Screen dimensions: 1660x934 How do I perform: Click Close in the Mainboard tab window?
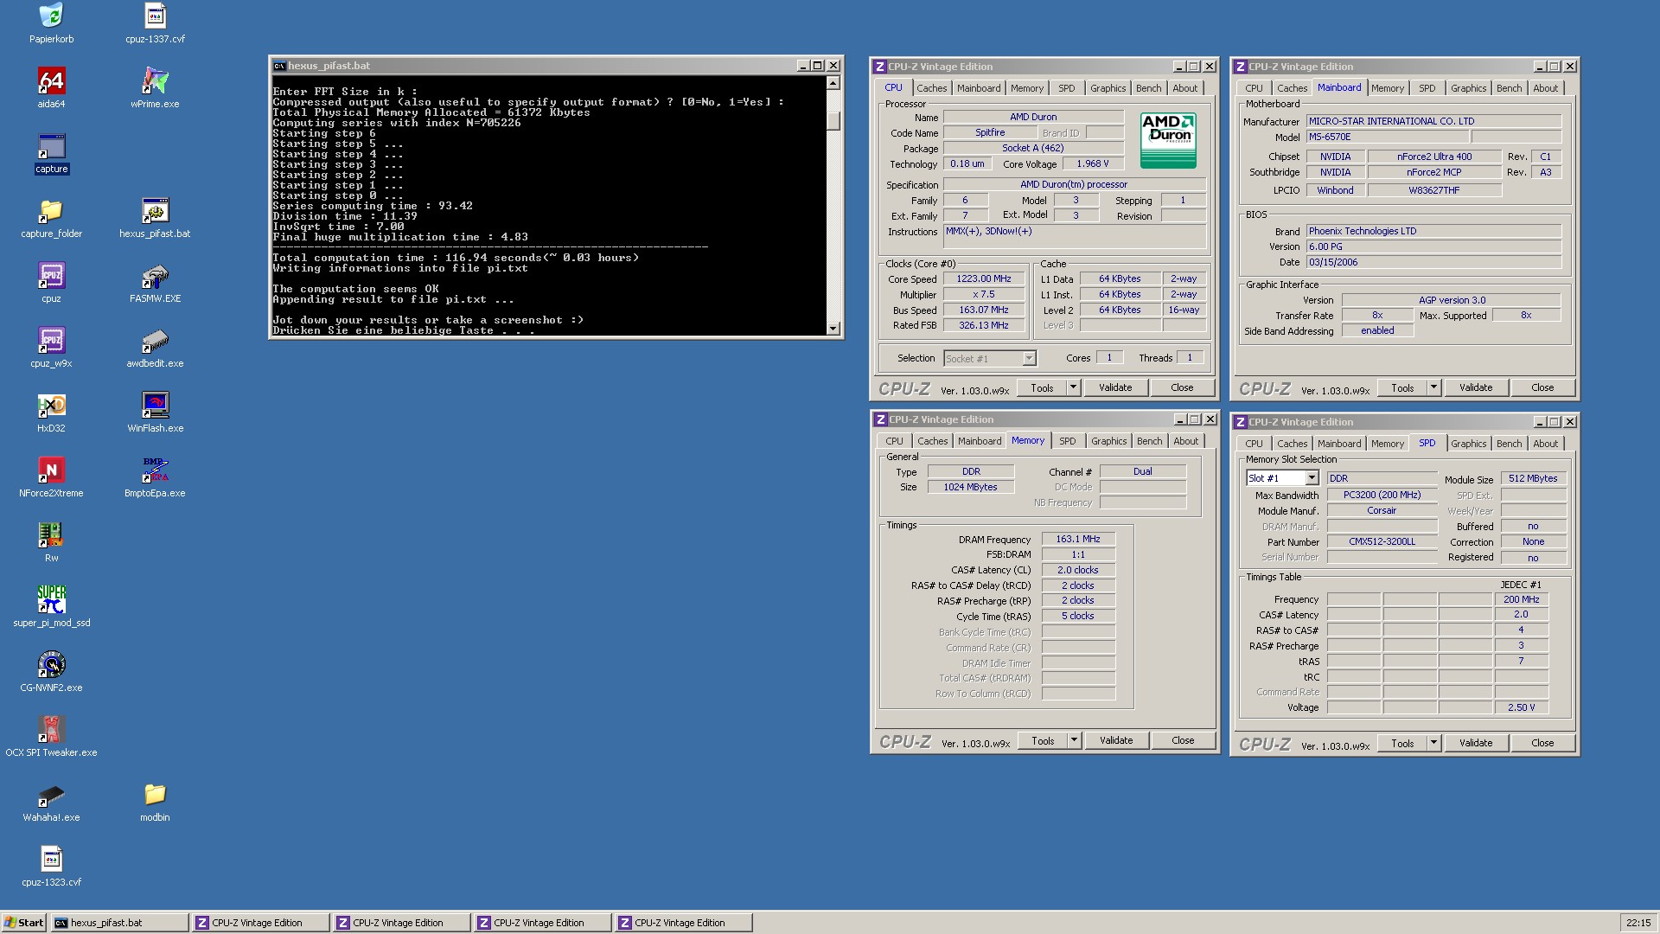(x=1542, y=387)
